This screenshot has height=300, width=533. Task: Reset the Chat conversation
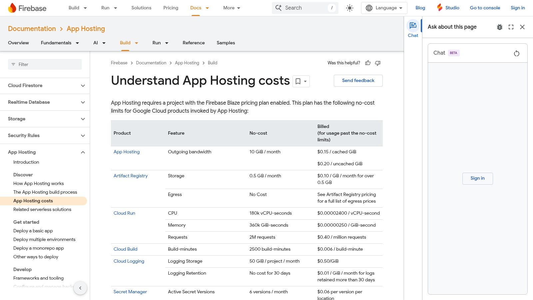point(517,53)
